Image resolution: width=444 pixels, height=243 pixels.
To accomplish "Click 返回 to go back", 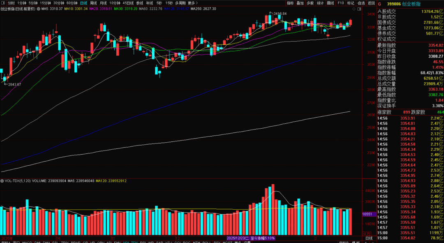I will 371,3.
